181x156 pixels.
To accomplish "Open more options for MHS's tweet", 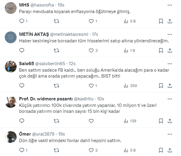I will [170, 5].
